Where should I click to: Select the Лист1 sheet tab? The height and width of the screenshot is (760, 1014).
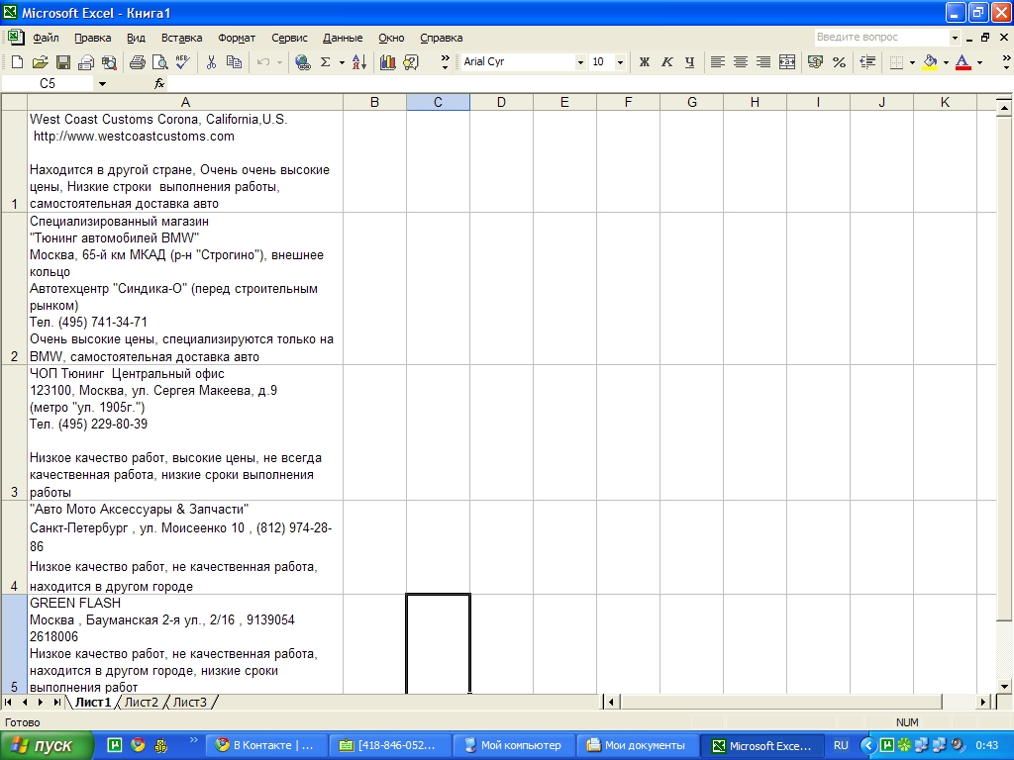pos(92,702)
